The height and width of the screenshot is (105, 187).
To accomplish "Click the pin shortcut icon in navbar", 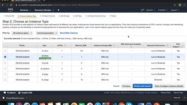I will [x=58, y=10].
